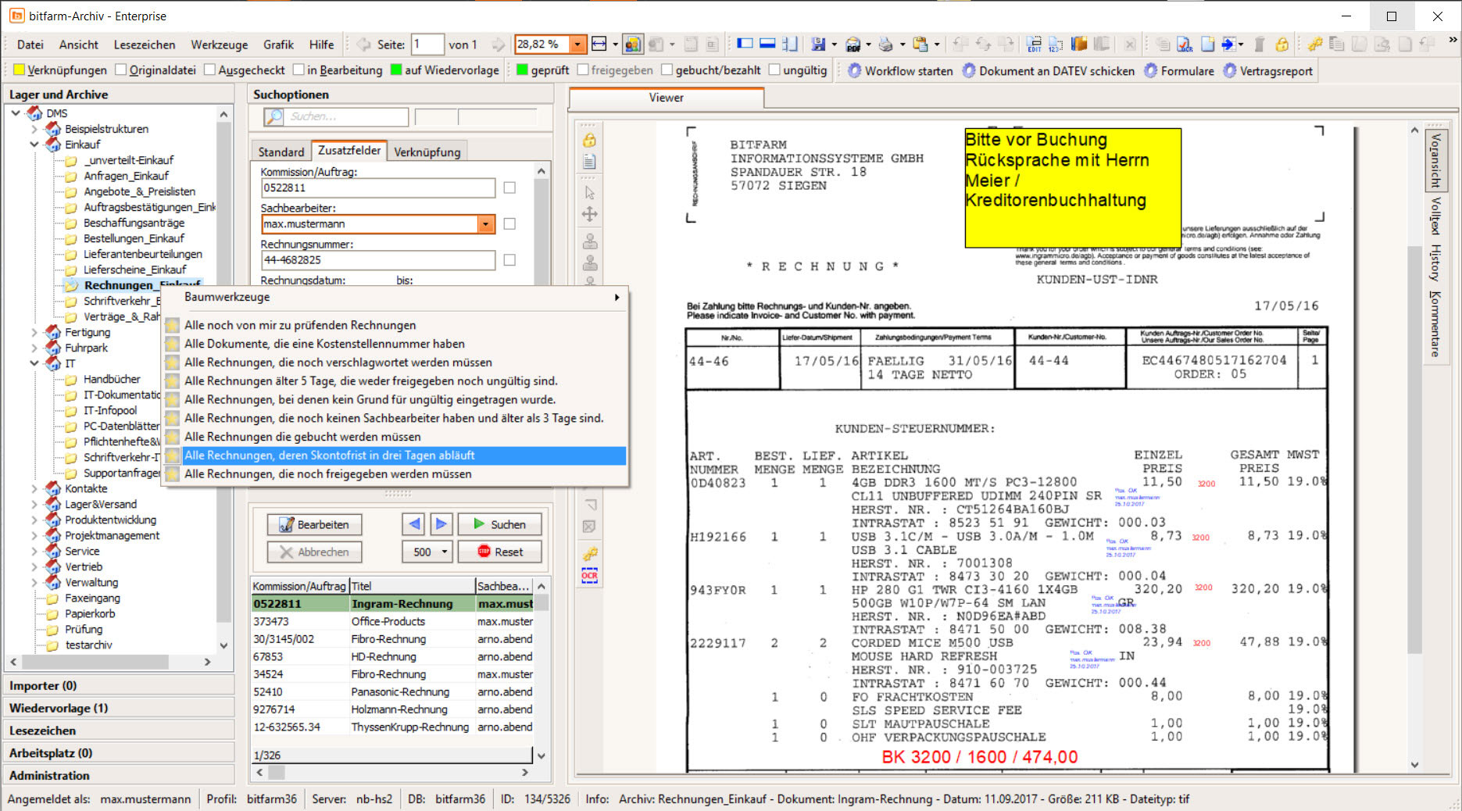The height and width of the screenshot is (811, 1462).
Task: Click the EDIT toolbar icon
Action: 1034,45
